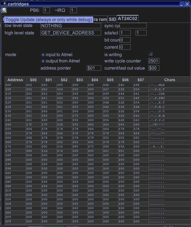Image resolution: width=191 pixels, height=227 pixels.
Task: Select the 'output from Atmel' radio button
Action: (43, 61)
